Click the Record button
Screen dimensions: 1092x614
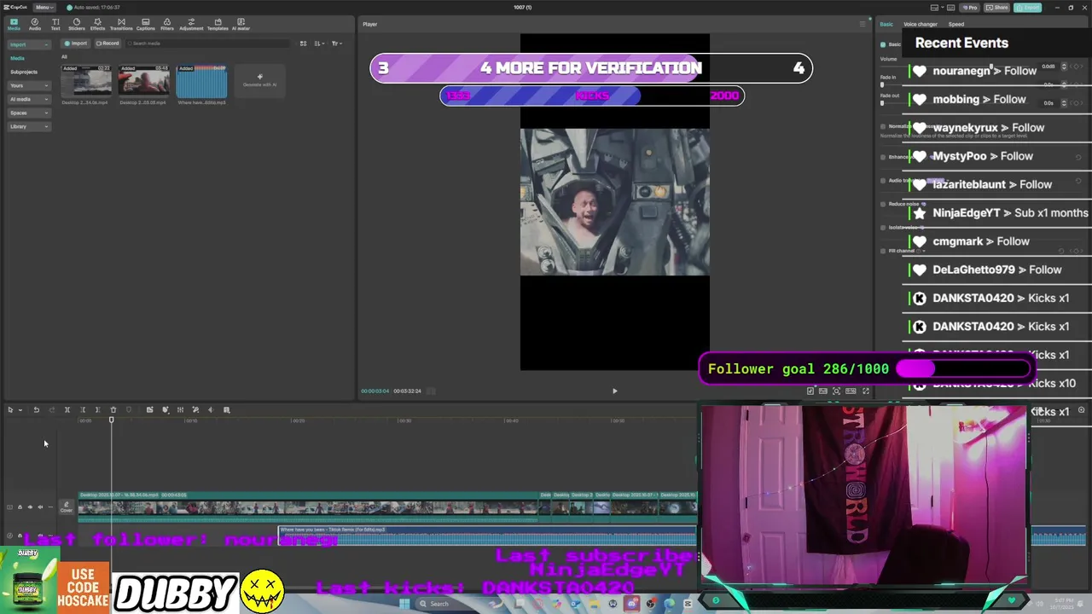coord(107,43)
